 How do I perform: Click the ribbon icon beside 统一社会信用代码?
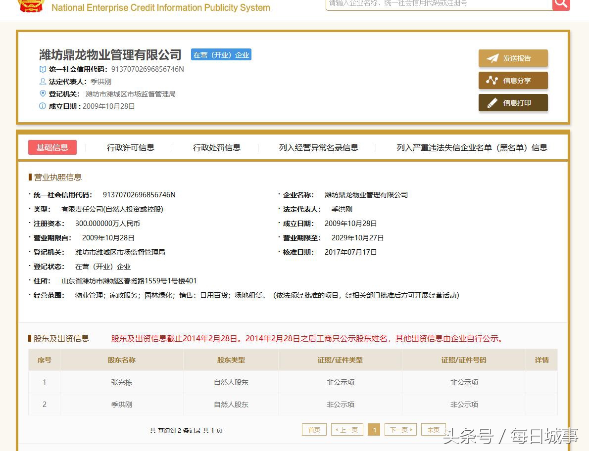(x=42, y=69)
